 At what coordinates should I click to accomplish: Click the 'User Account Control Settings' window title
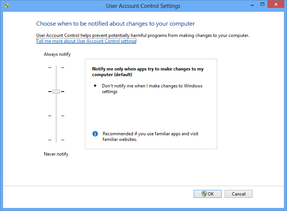pyautogui.click(x=143, y=6)
